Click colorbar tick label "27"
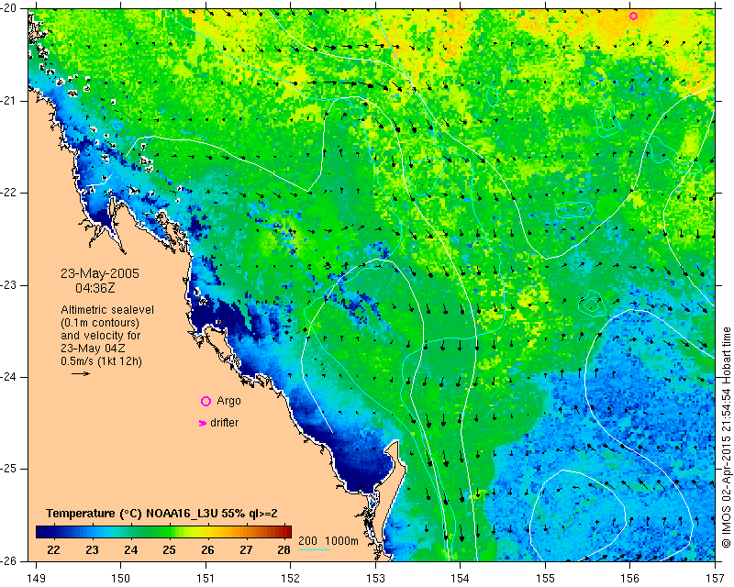The height and width of the screenshot is (587, 734). pos(246,550)
